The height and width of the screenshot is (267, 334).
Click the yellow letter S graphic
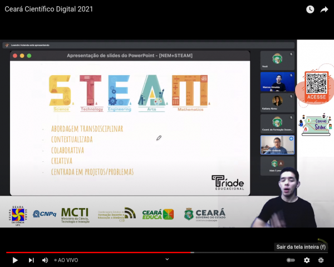pyautogui.click(x=60, y=90)
